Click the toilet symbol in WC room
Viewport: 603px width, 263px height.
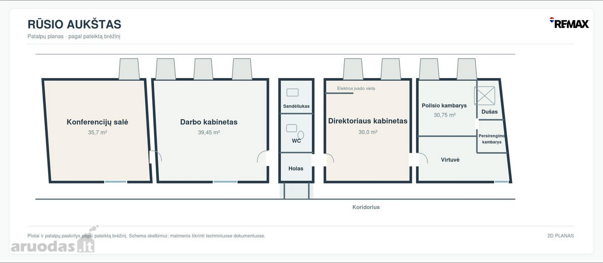[301, 135]
